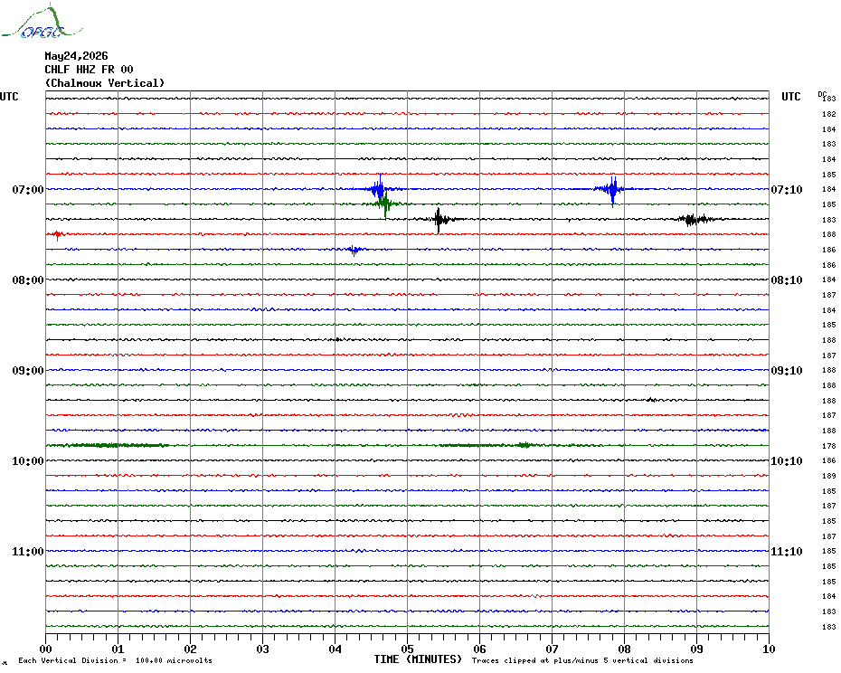Click the blue seismic burst near minute 08

612,189
